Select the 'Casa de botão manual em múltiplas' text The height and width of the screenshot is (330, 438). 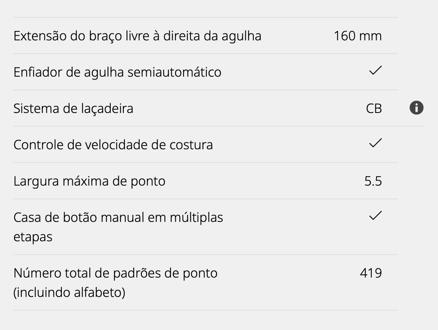[x=118, y=217]
